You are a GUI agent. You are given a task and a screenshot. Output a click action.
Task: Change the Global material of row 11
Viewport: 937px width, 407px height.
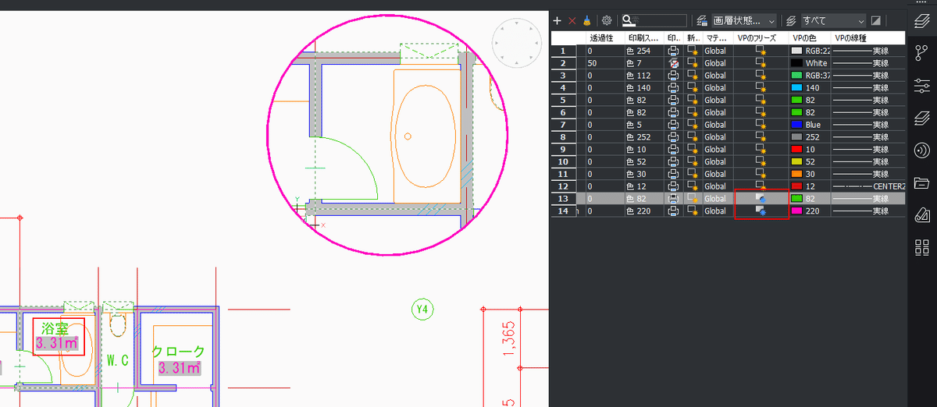715,174
